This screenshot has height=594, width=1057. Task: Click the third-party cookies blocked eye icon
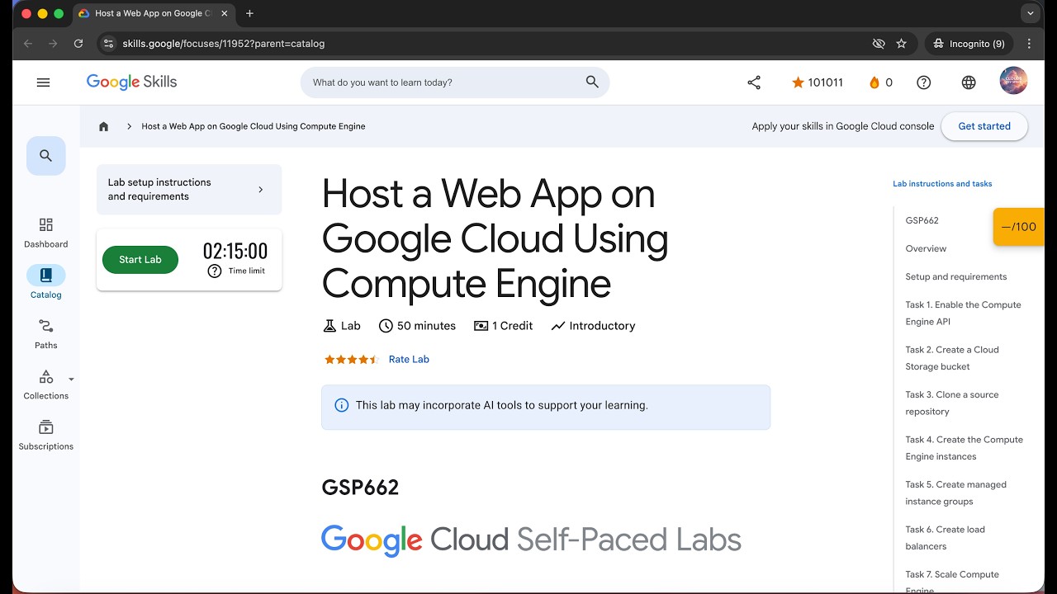pyautogui.click(x=879, y=44)
